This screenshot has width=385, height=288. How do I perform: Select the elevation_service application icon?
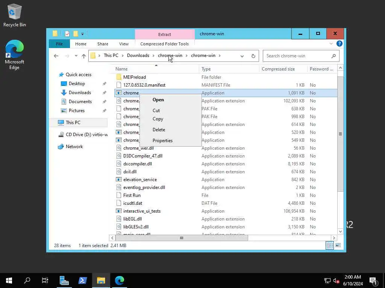point(119,180)
